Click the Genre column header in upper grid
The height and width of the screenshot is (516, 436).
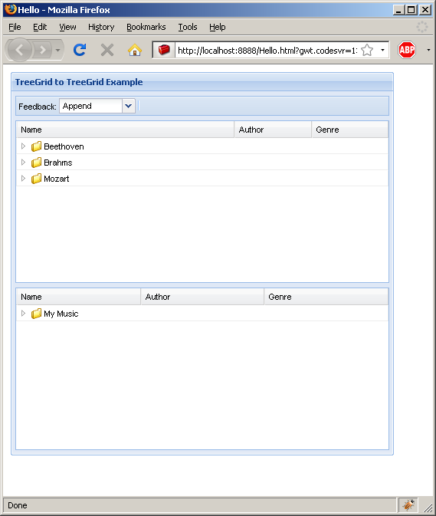point(350,130)
